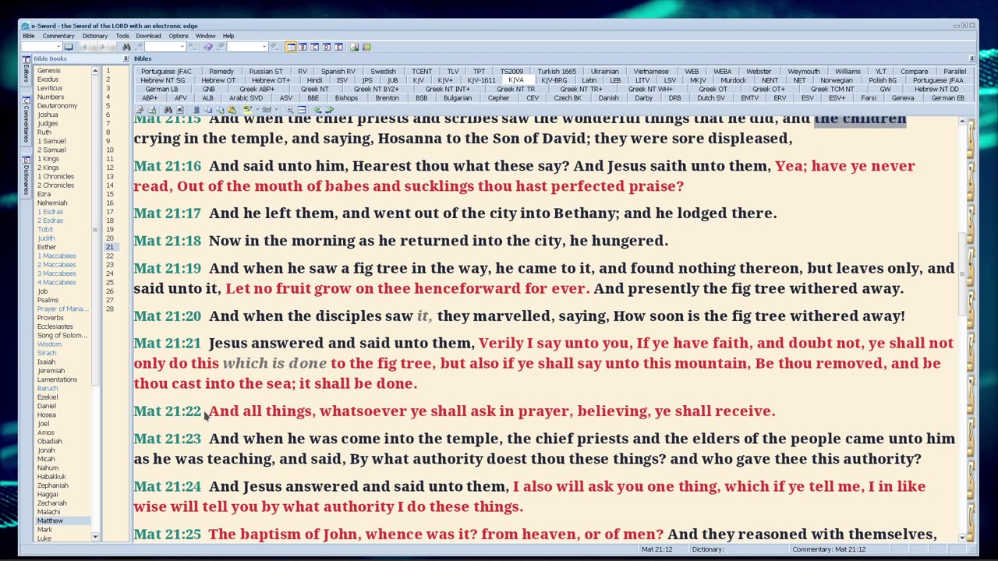
Task: Switch to the Geneva Bible tab
Action: 903,98
